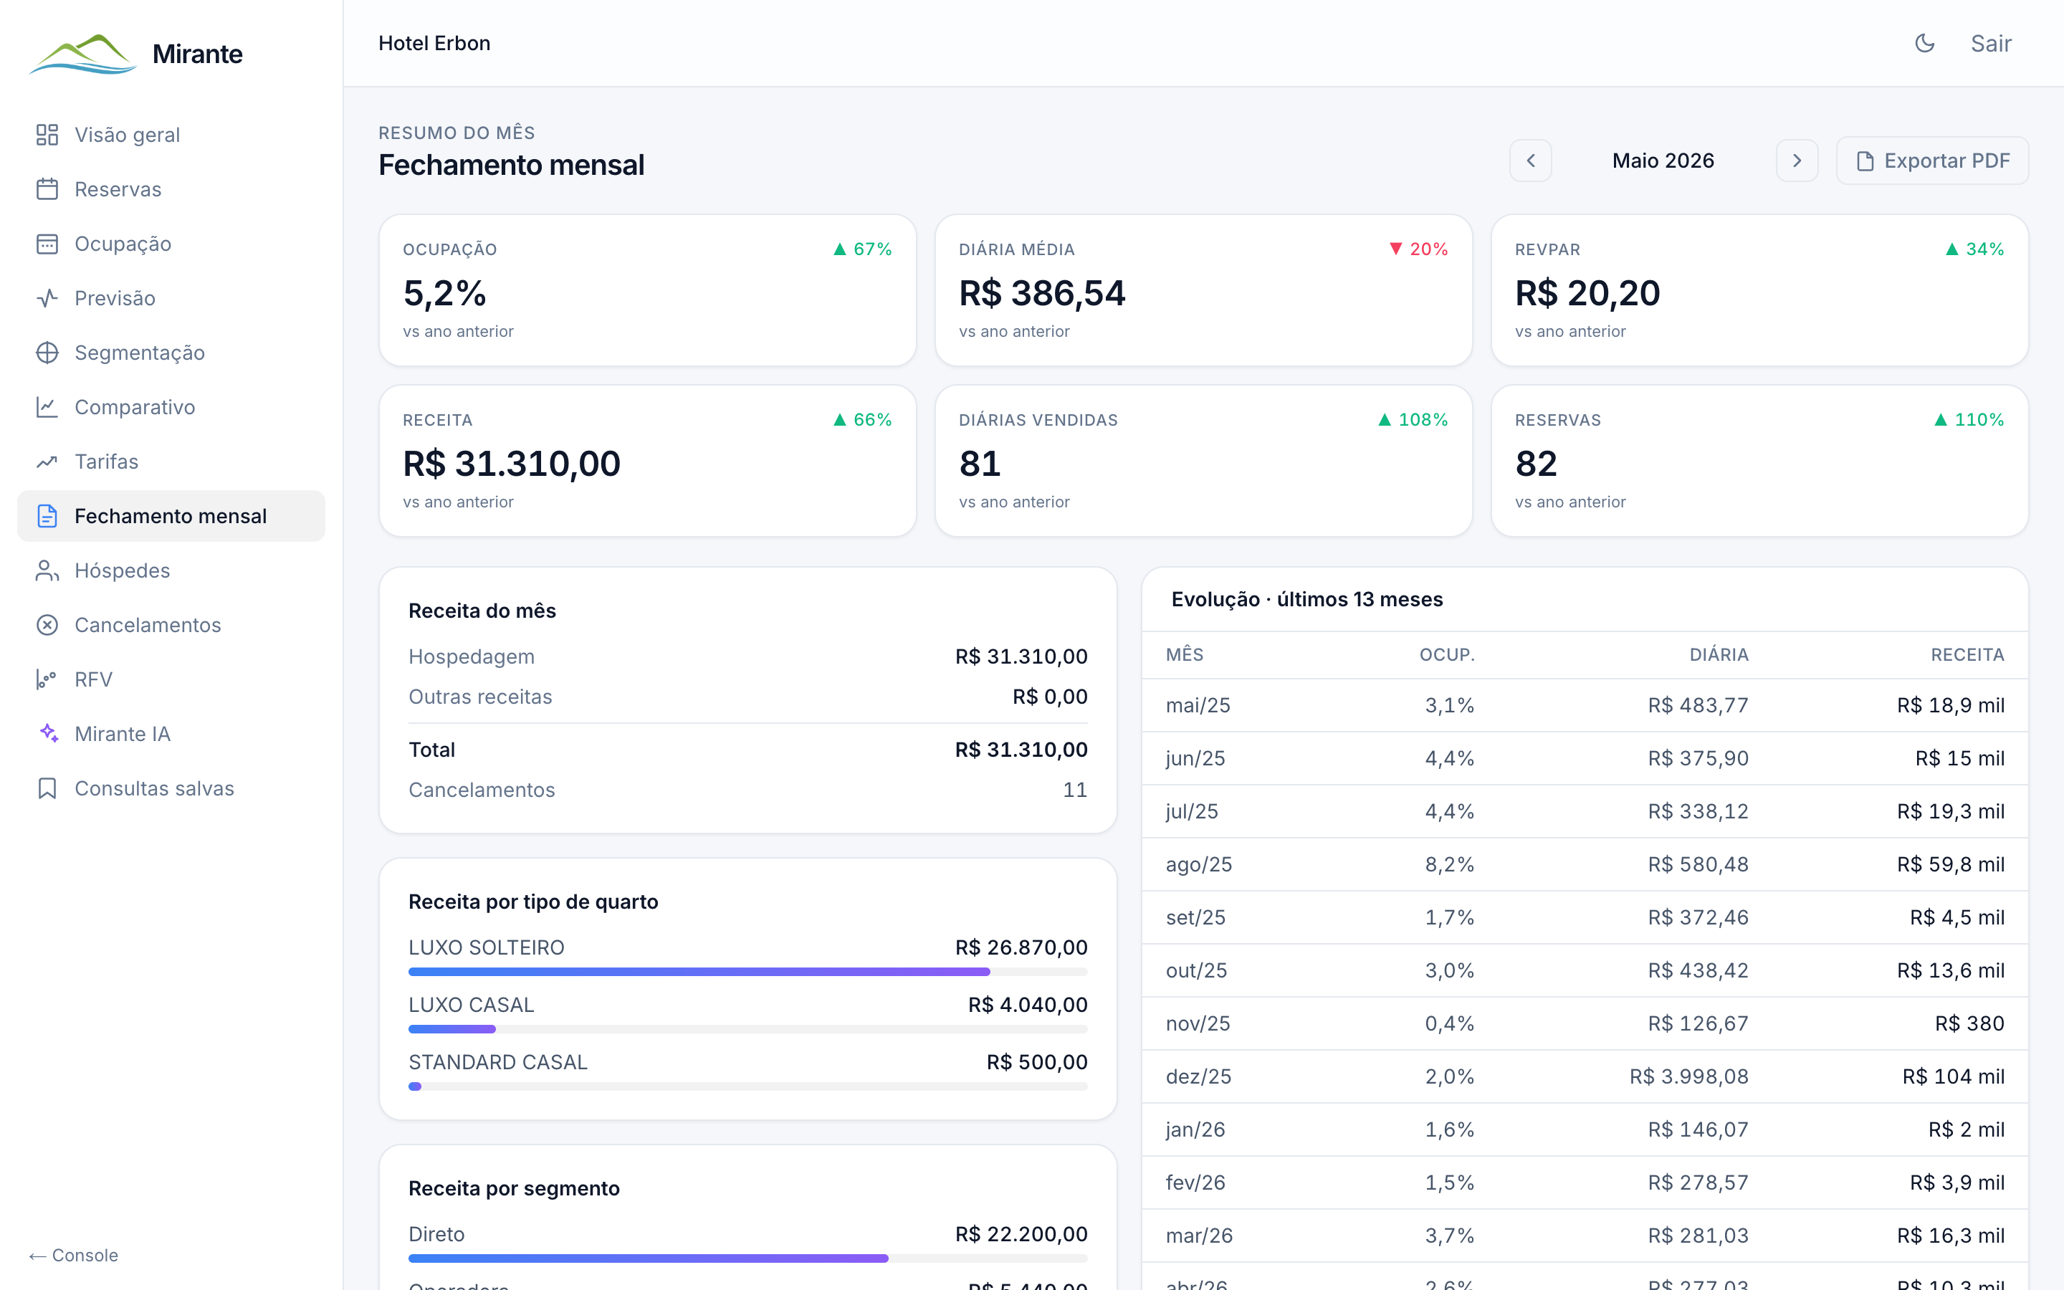Select the out/25 table row
Screen dimensions: 2064x1290
tap(1585, 970)
